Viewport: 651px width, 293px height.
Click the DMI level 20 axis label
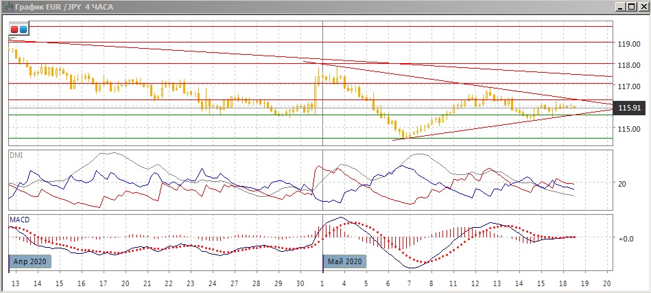click(x=623, y=184)
